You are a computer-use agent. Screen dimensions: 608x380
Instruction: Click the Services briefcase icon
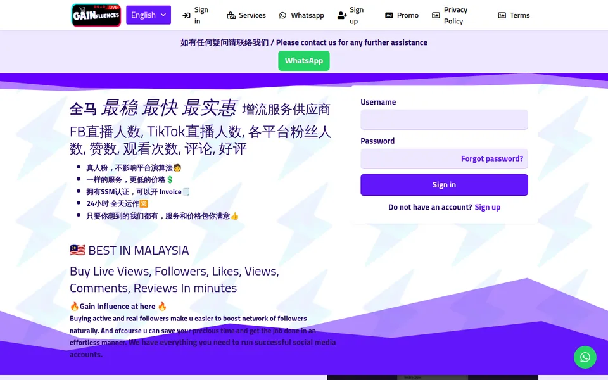231,15
